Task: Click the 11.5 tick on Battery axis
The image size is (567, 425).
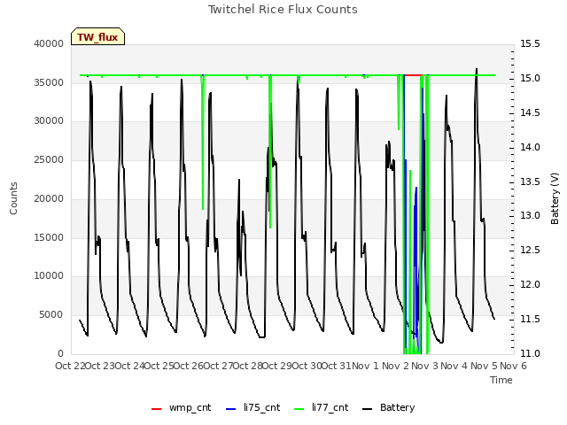Action: click(x=530, y=319)
